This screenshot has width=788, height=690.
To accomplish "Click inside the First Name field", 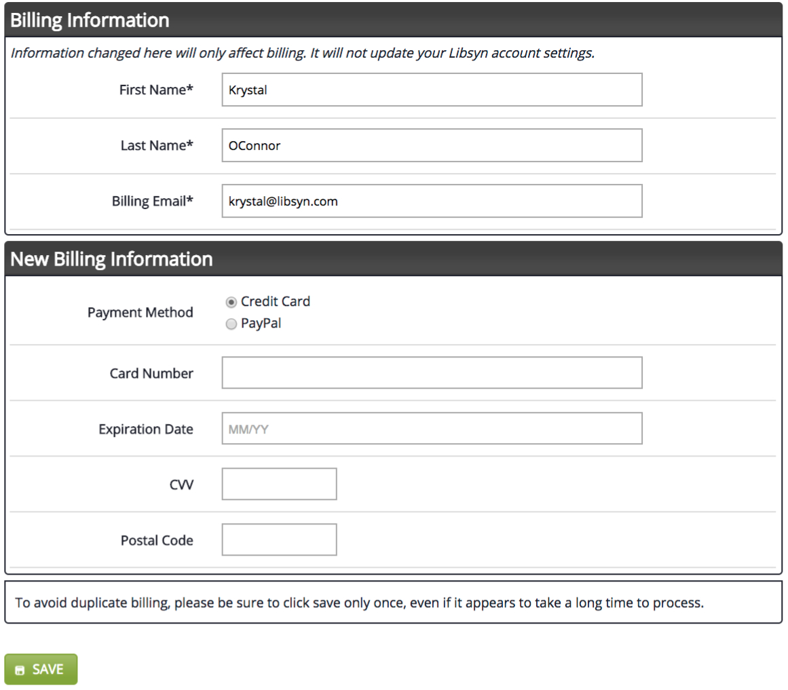I will click(431, 90).
